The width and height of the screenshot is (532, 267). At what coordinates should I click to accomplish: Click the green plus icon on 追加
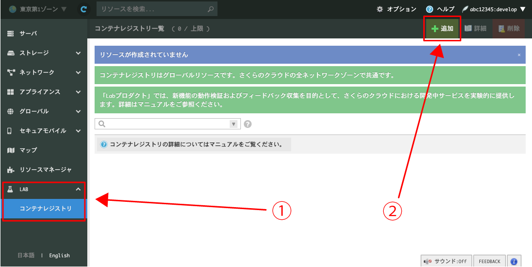pyautogui.click(x=435, y=29)
